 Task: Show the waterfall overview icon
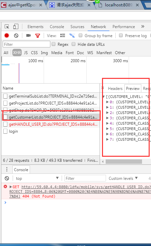click(72, 36)
